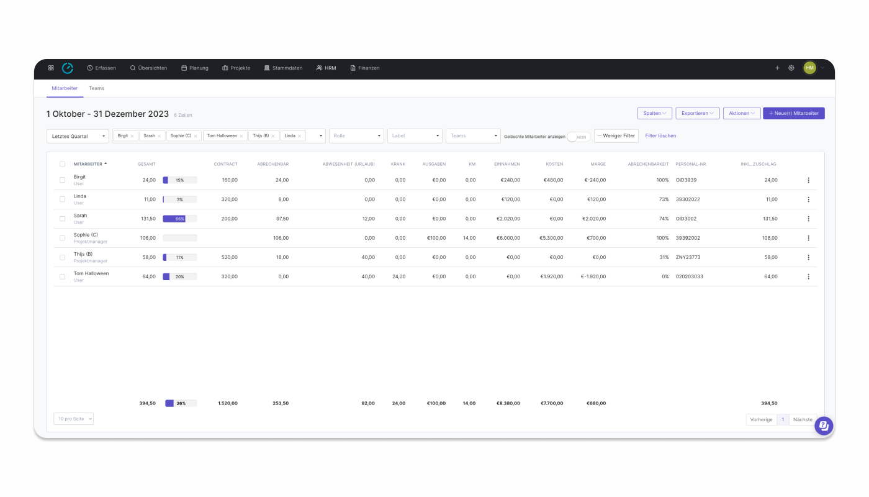Open the help chat bubble icon
The width and height of the screenshot is (869, 497).
point(824,426)
